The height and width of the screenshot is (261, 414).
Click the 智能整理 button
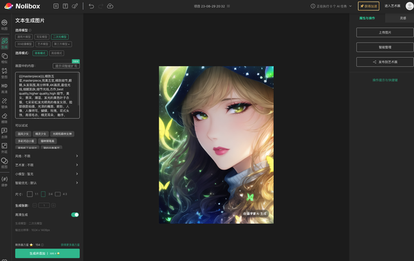pos(385,48)
